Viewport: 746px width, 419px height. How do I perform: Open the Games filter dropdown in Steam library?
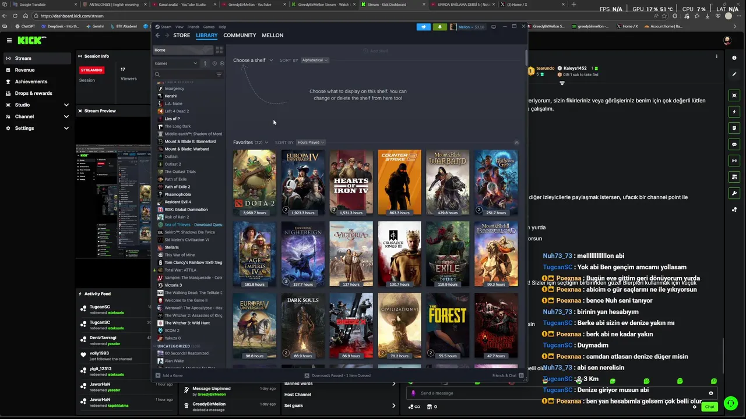(x=175, y=63)
